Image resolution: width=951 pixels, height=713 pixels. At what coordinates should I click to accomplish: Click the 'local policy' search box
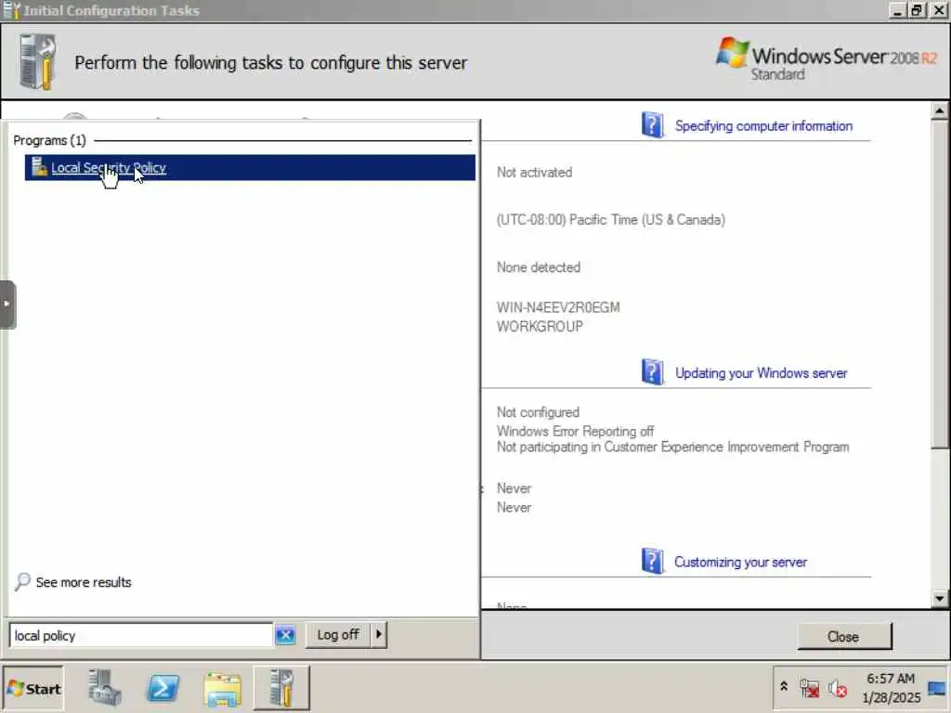(141, 635)
